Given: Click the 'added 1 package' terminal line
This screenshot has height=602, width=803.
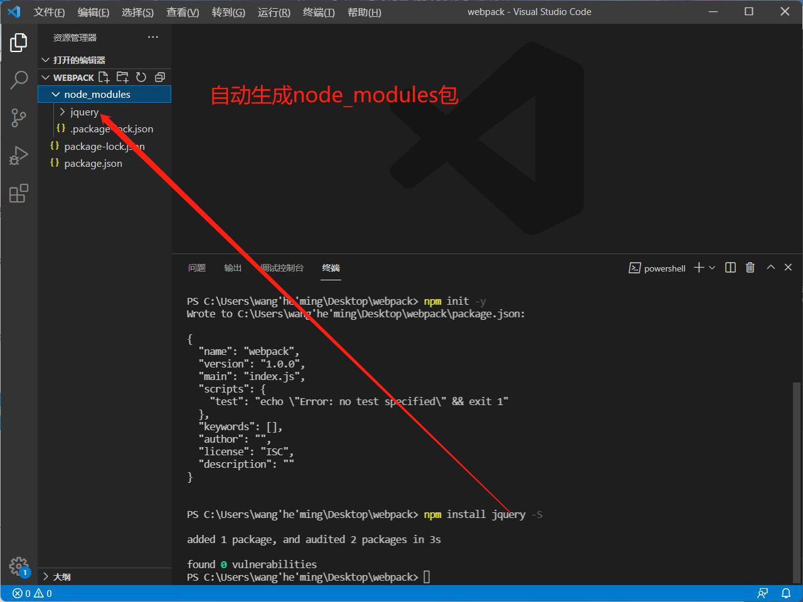Looking at the screenshot, I should (x=314, y=539).
